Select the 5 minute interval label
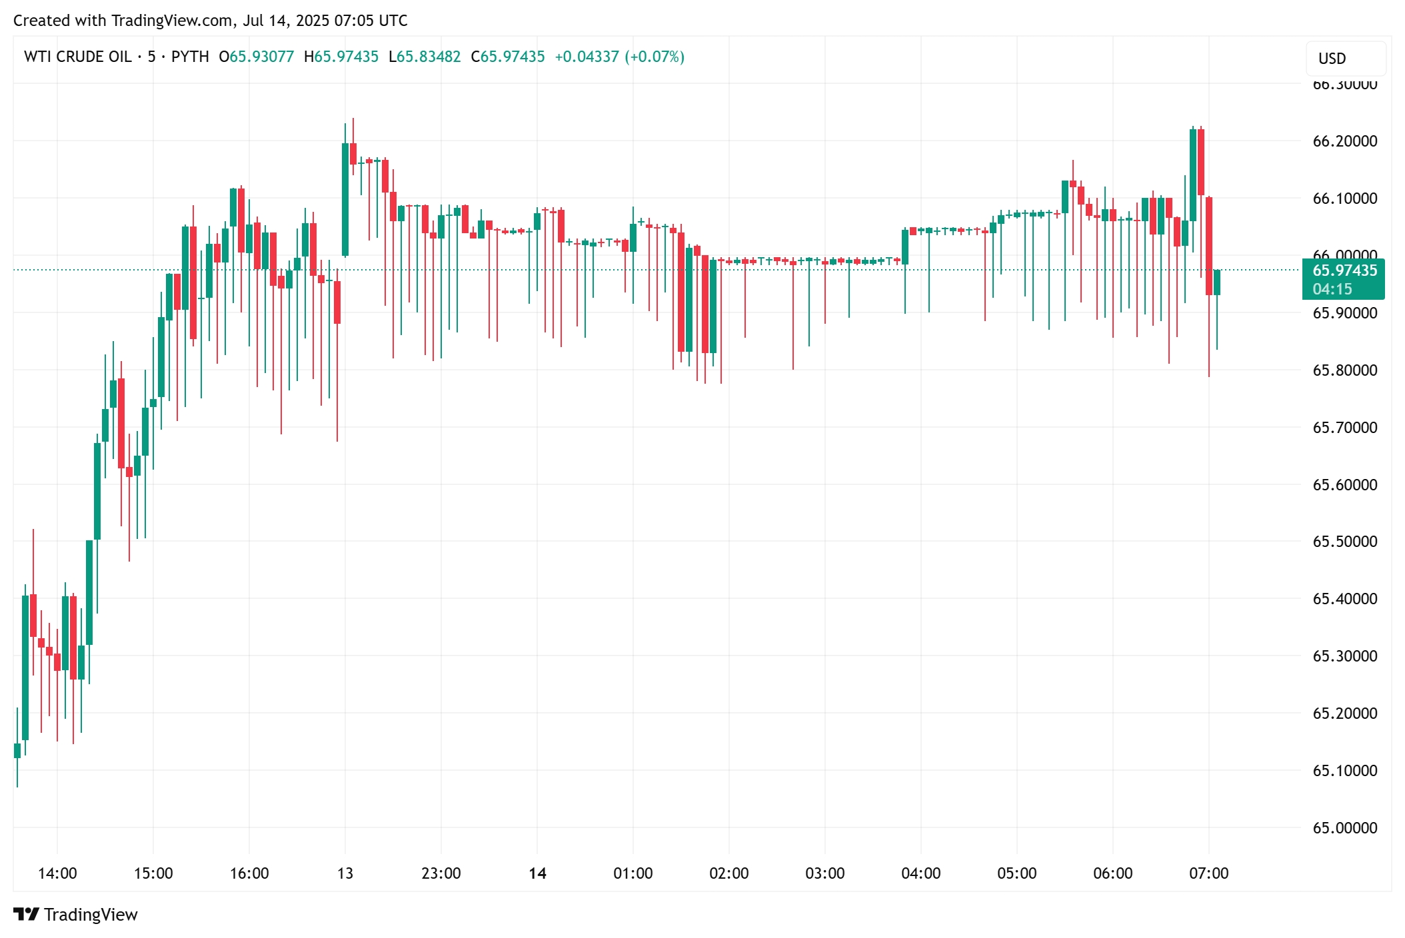 pyautogui.click(x=151, y=57)
